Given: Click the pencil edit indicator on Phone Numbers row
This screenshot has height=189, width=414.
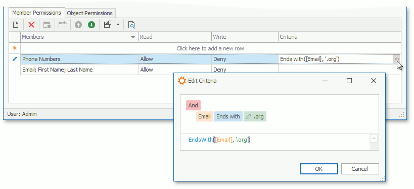Looking at the screenshot, I should [x=15, y=59].
